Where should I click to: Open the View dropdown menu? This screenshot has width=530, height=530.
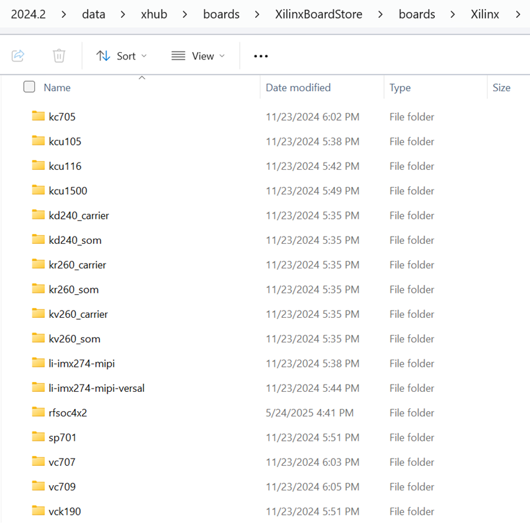(x=198, y=56)
